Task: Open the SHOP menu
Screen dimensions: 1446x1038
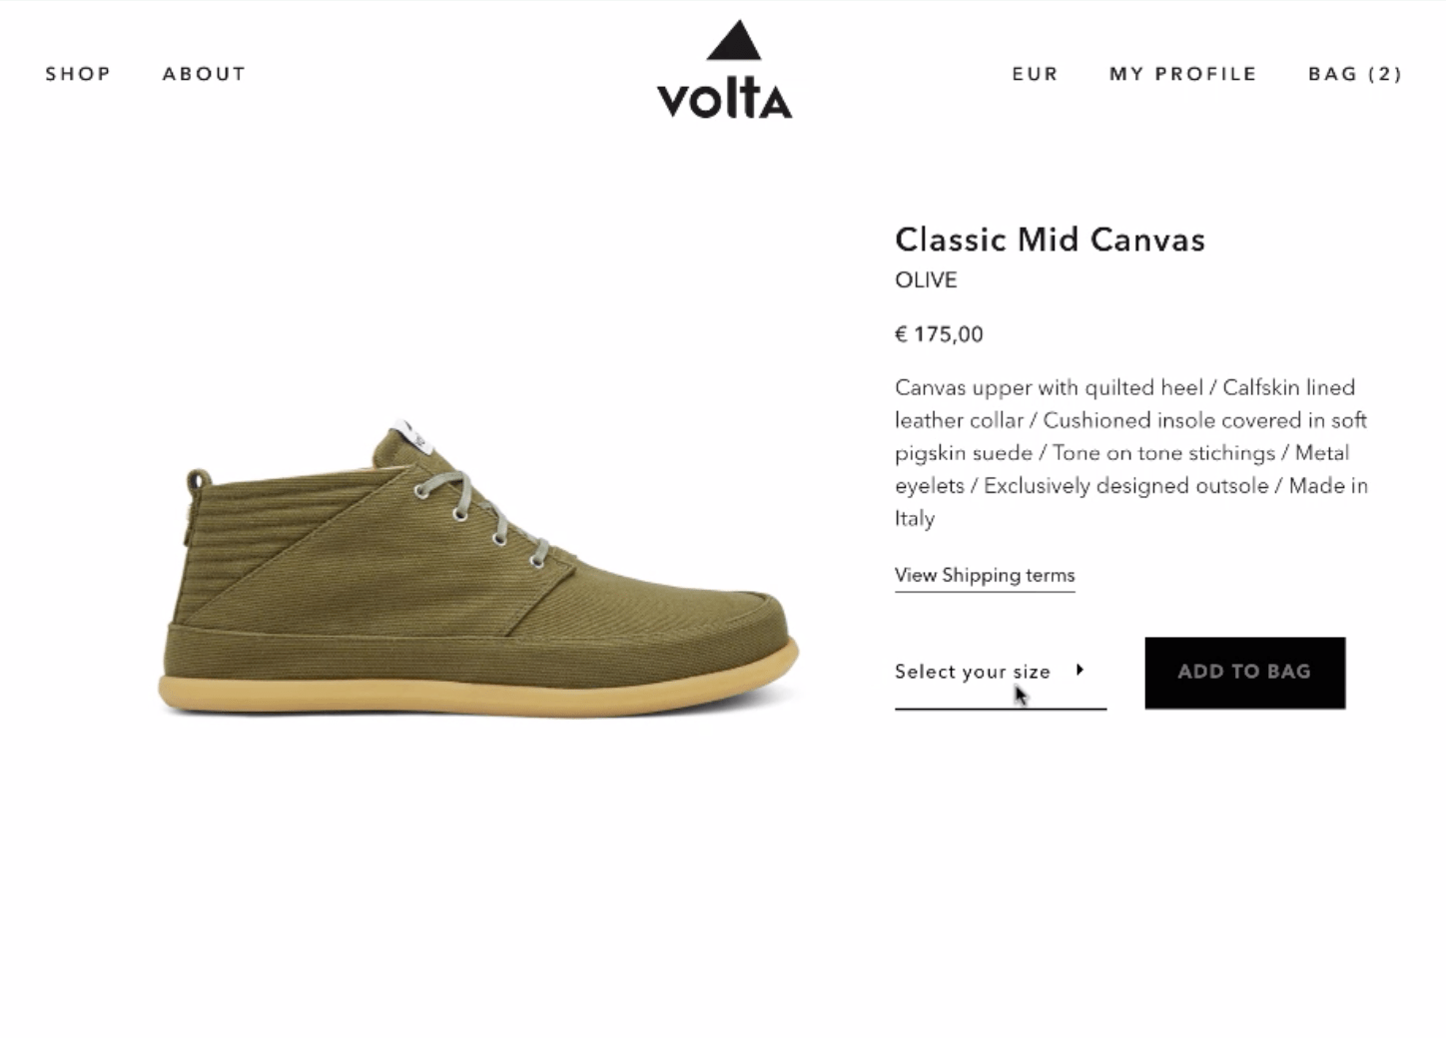Action: [78, 74]
